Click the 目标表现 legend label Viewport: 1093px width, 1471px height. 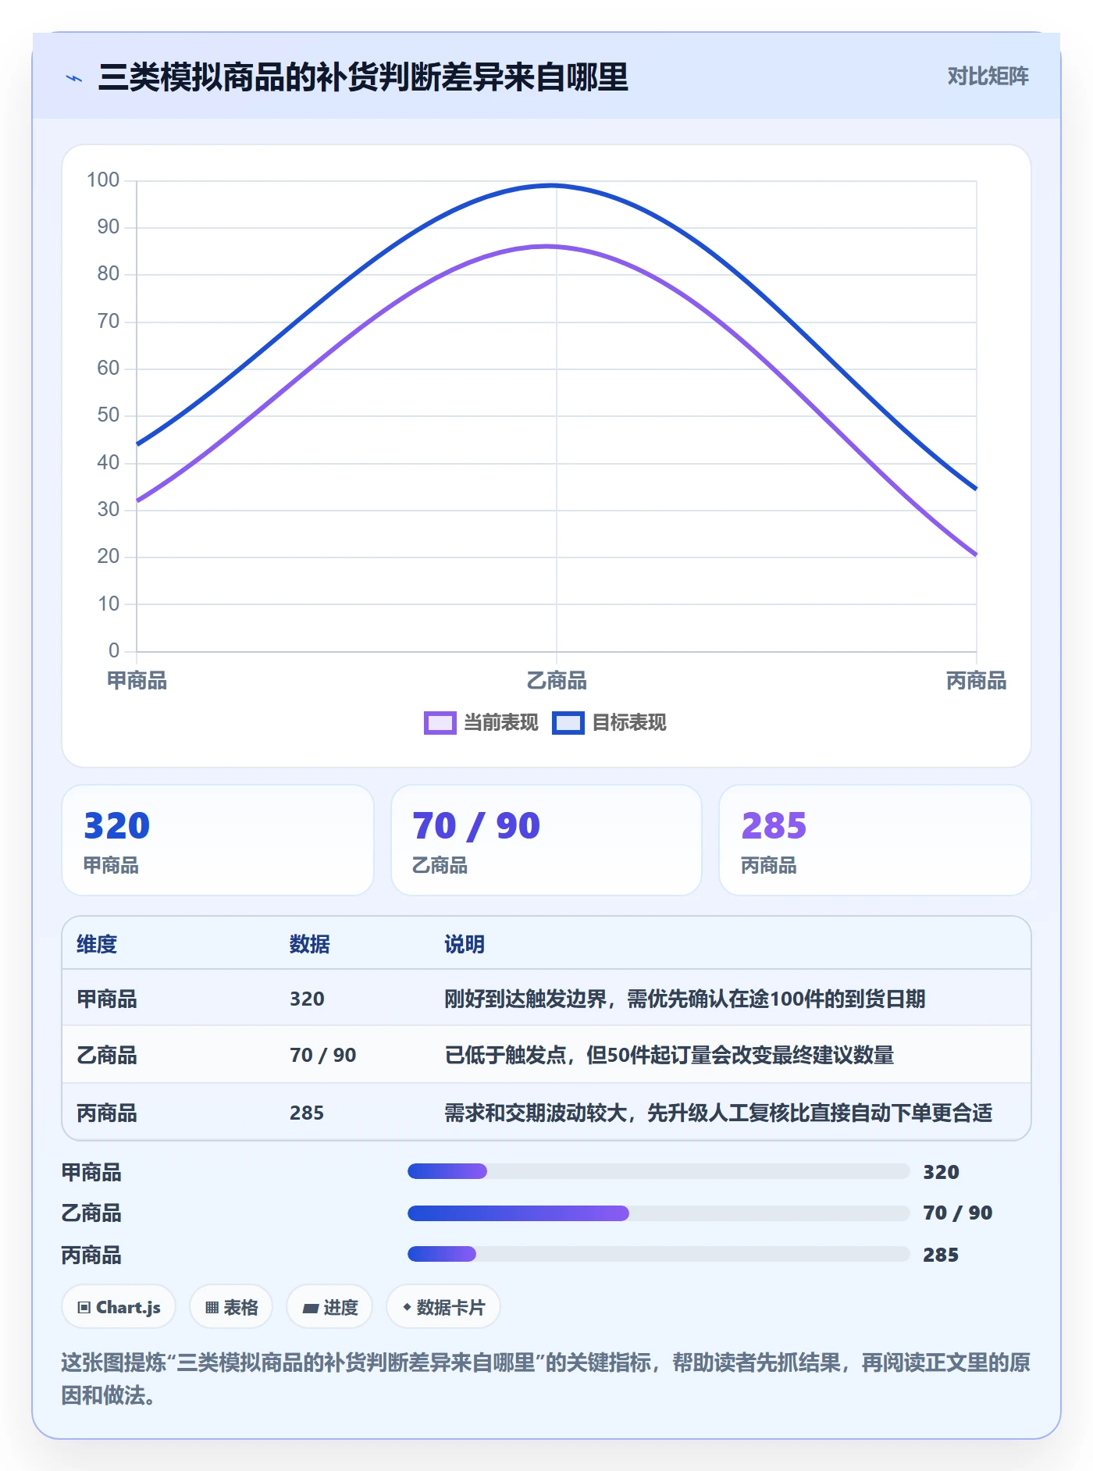point(628,723)
